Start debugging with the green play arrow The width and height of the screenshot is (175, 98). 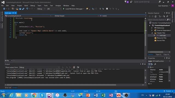tap(64, 9)
